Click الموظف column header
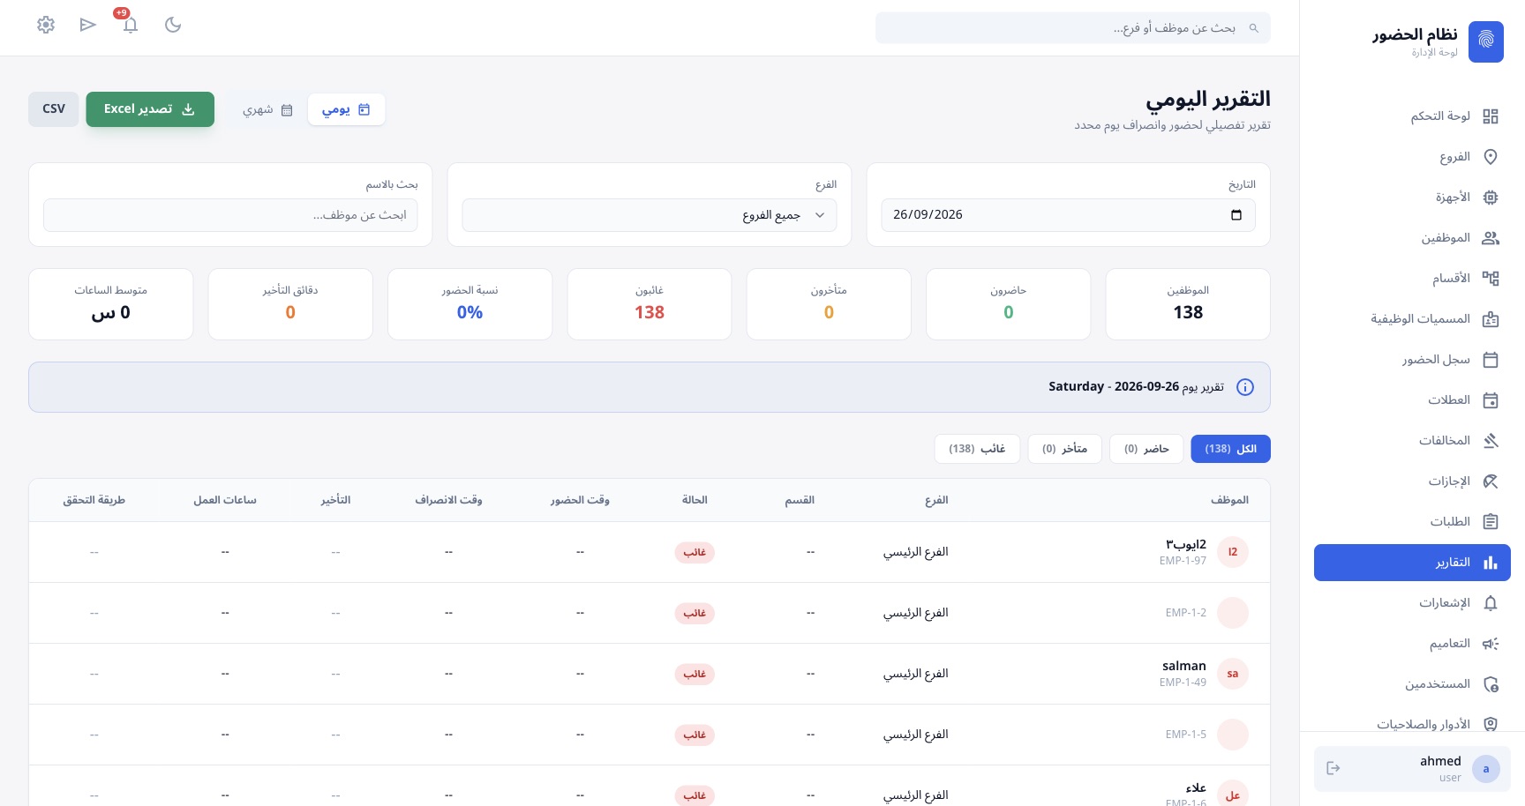The image size is (1525, 806). tap(1229, 500)
